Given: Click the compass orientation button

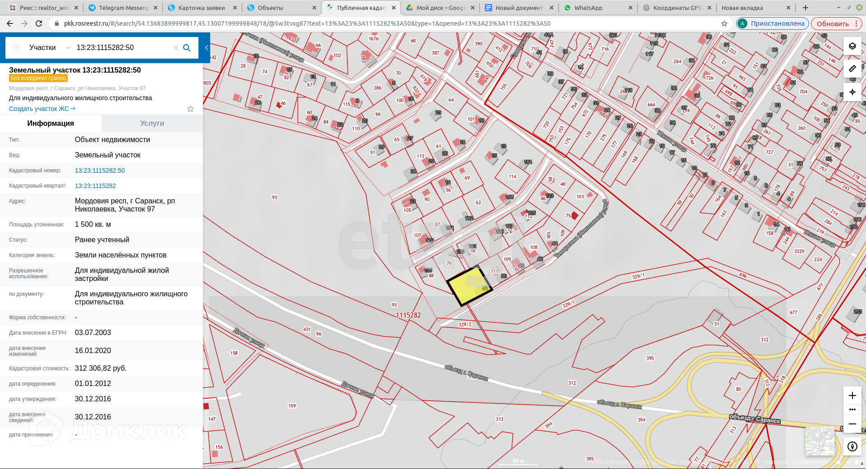Looking at the screenshot, I should (x=852, y=446).
